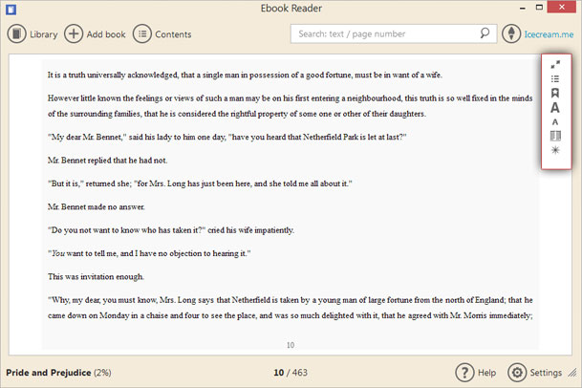
Task: Click page number 10 at the bottom of the page
Action: tap(291, 345)
